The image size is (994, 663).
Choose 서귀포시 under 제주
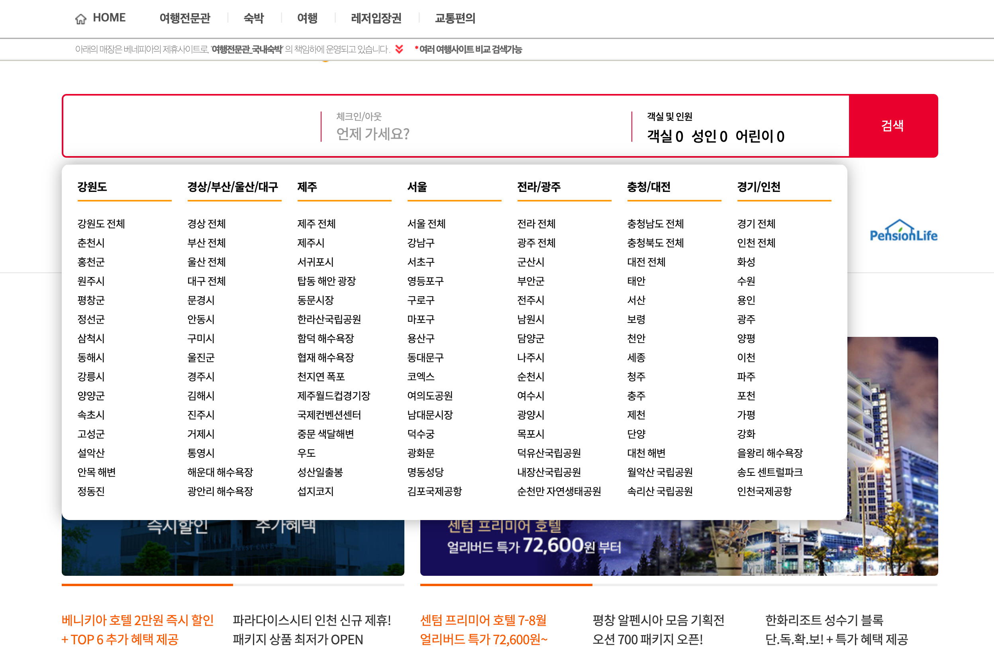click(315, 262)
